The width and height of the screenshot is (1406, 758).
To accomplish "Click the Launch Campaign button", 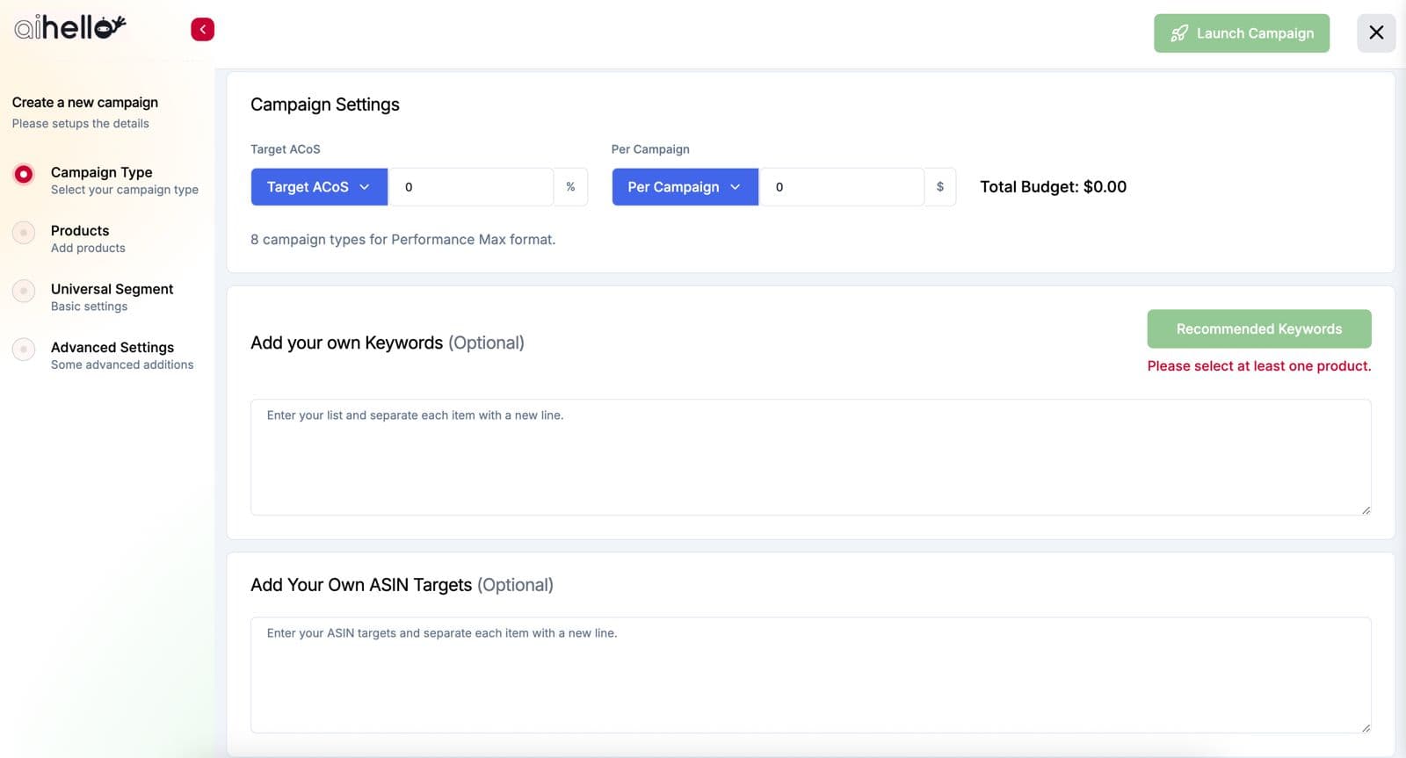I will click(x=1241, y=33).
